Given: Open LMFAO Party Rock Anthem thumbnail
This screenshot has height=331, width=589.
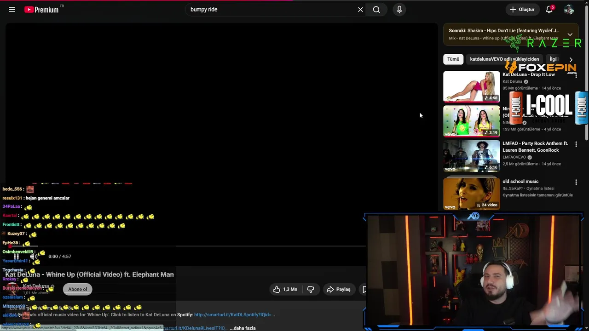Looking at the screenshot, I should [471, 156].
